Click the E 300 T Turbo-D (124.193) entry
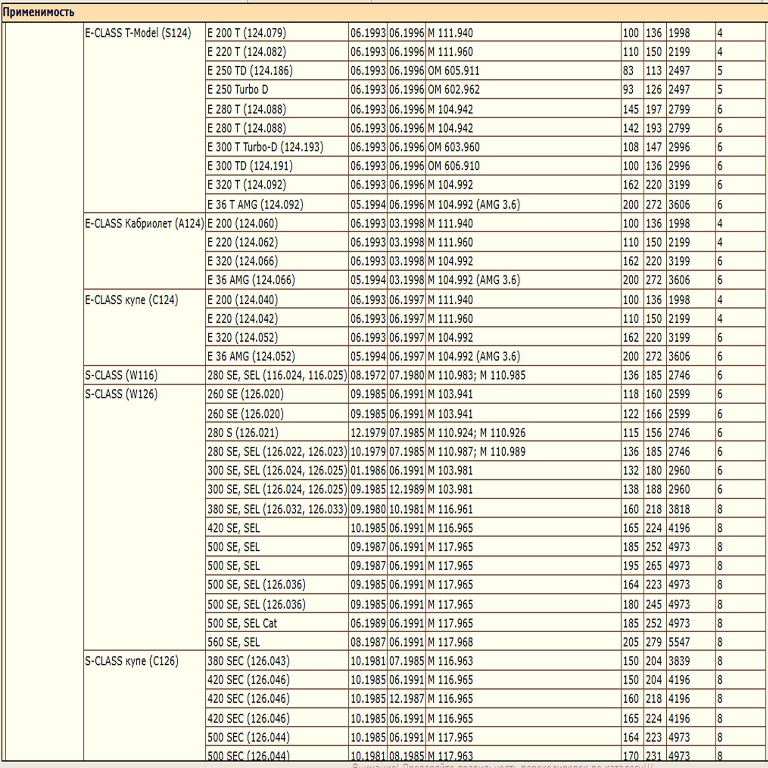768x768 pixels. click(x=277, y=147)
